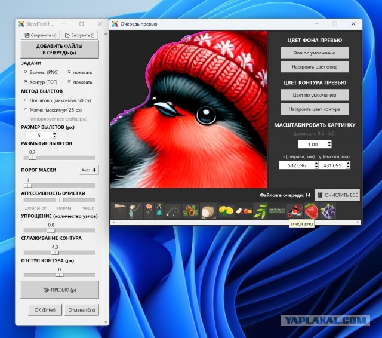Click Настроить цвет контура button
This screenshot has height=338, width=382.
click(315, 109)
